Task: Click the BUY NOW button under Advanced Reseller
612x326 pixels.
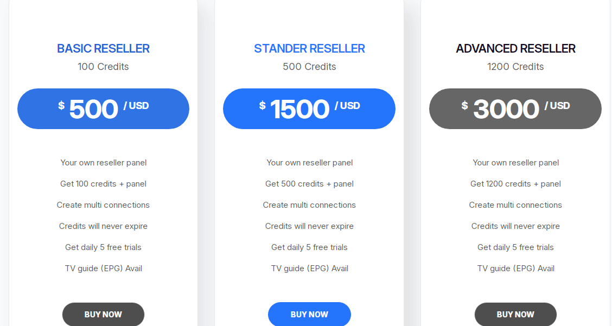Action: click(515, 314)
